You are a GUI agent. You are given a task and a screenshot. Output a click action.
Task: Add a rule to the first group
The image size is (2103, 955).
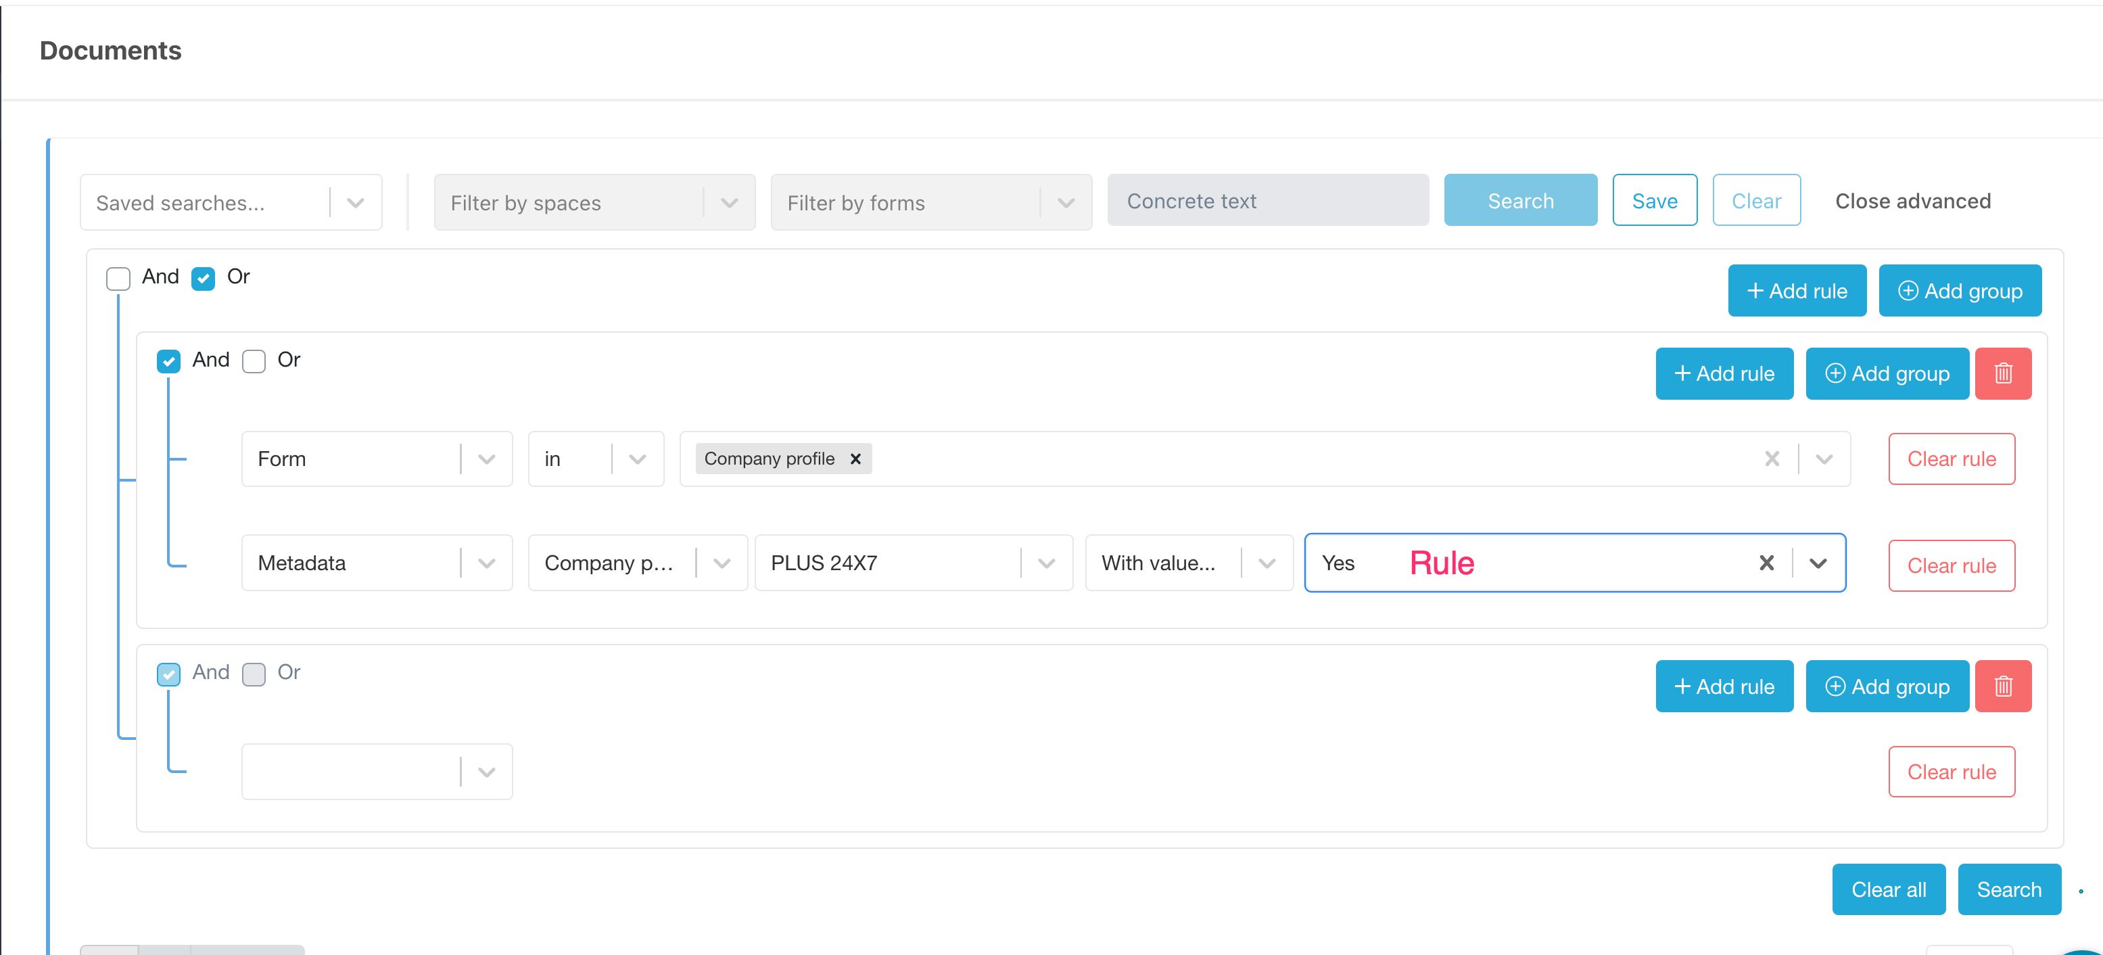pyautogui.click(x=1724, y=374)
